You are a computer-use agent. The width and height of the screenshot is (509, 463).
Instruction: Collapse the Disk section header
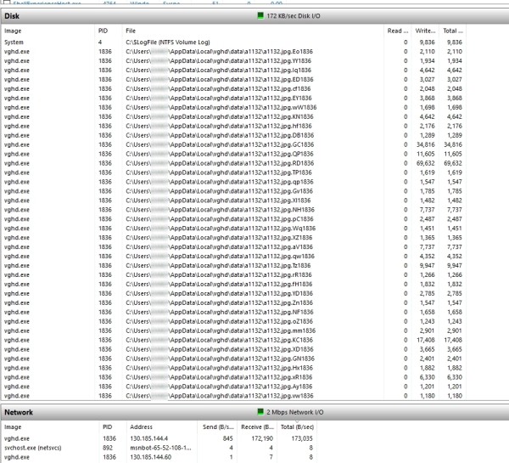point(255,16)
